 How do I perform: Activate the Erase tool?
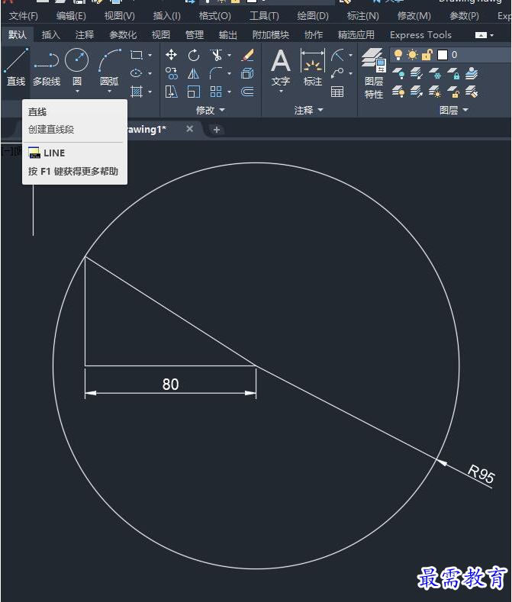coord(247,55)
